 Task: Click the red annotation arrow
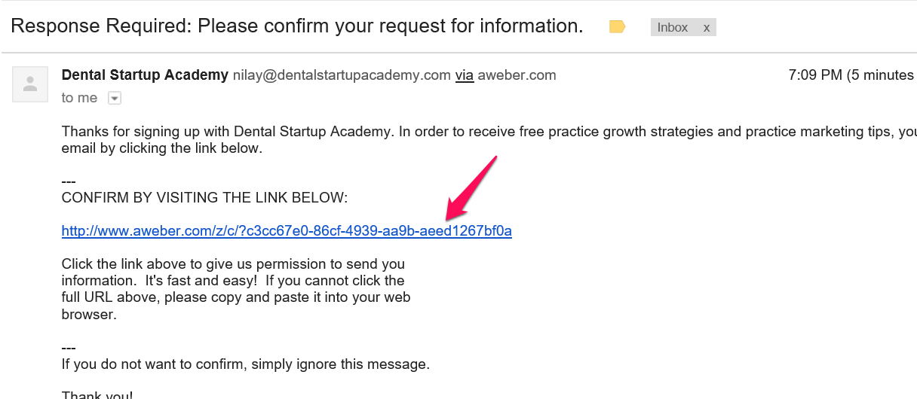pos(471,188)
